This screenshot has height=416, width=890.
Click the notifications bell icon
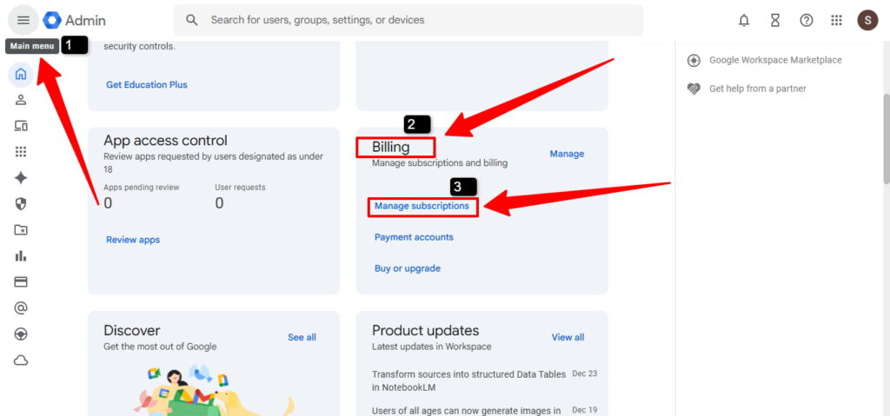click(x=744, y=20)
